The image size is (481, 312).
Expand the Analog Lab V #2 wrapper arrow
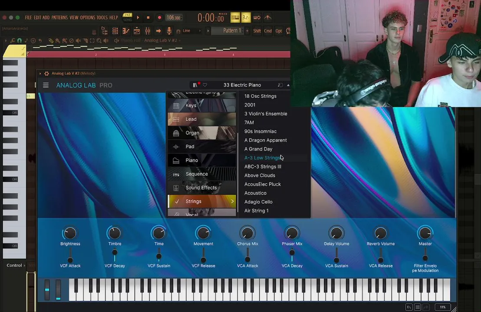pyautogui.click(x=40, y=74)
